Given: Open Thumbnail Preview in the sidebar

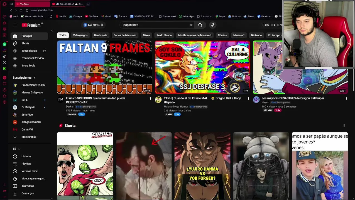Looking at the screenshot, I should tap(29, 58).
